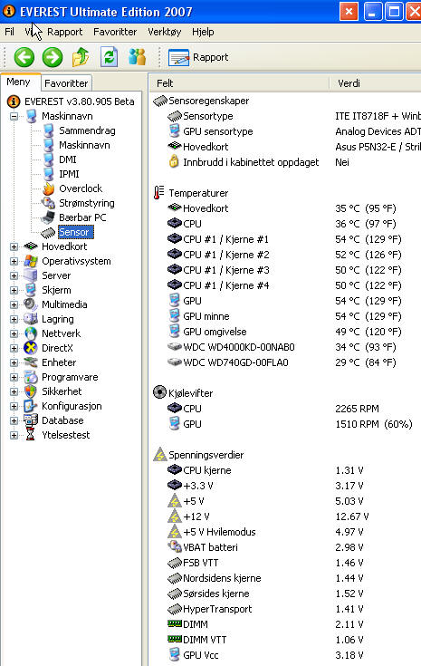The width and height of the screenshot is (421, 666).
Task: Expand the Sikkerhet tree node
Action: (x=14, y=391)
